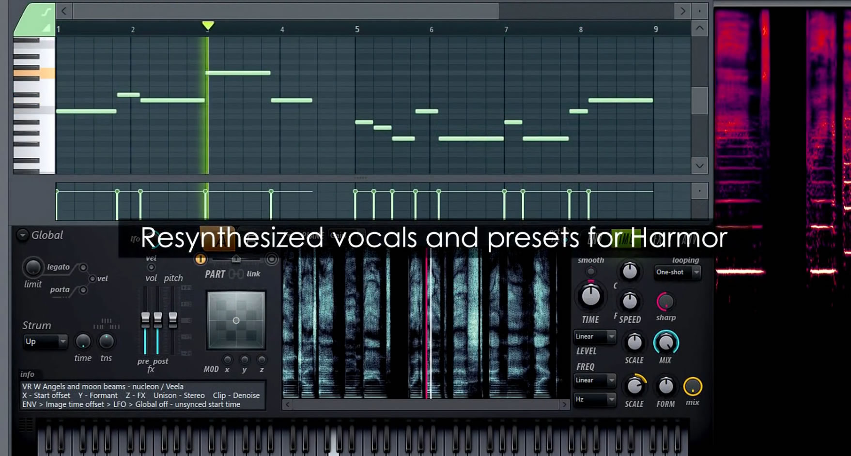Viewport: 851px width, 456px height.
Task: Click the piano roll horizontal scrollbar thumb
Action: coord(286,11)
